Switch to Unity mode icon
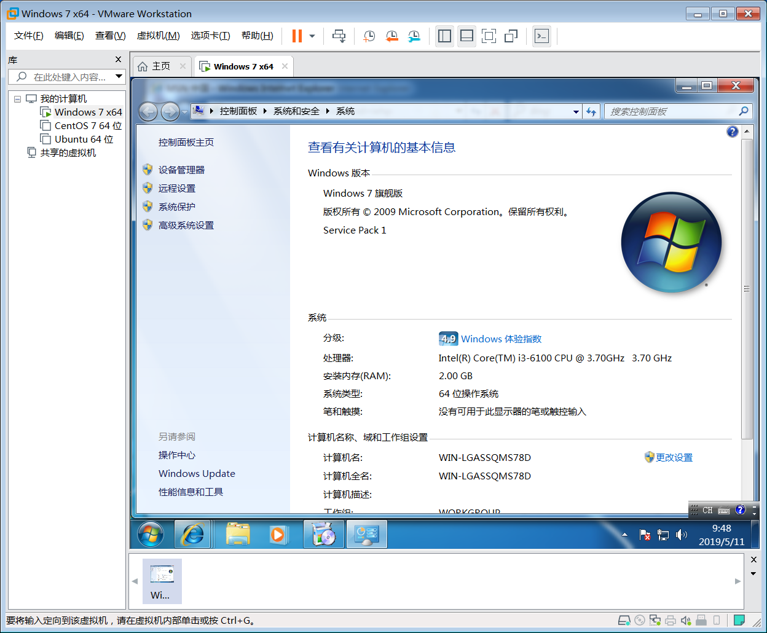Viewport: 767px width, 633px height. point(511,36)
